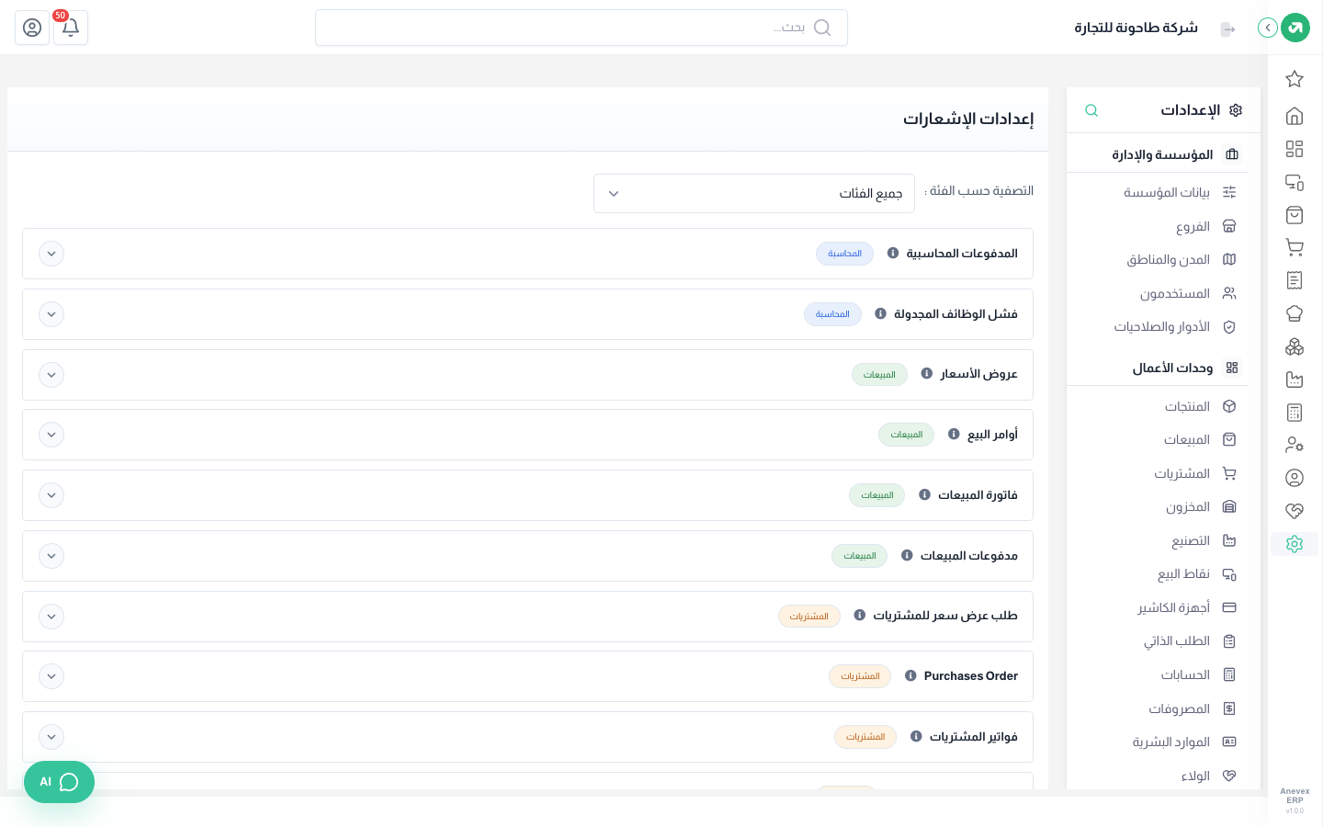Click the المبيعات tag on مدفوعات المبيعات
The height and width of the screenshot is (827, 1323).
click(x=859, y=556)
